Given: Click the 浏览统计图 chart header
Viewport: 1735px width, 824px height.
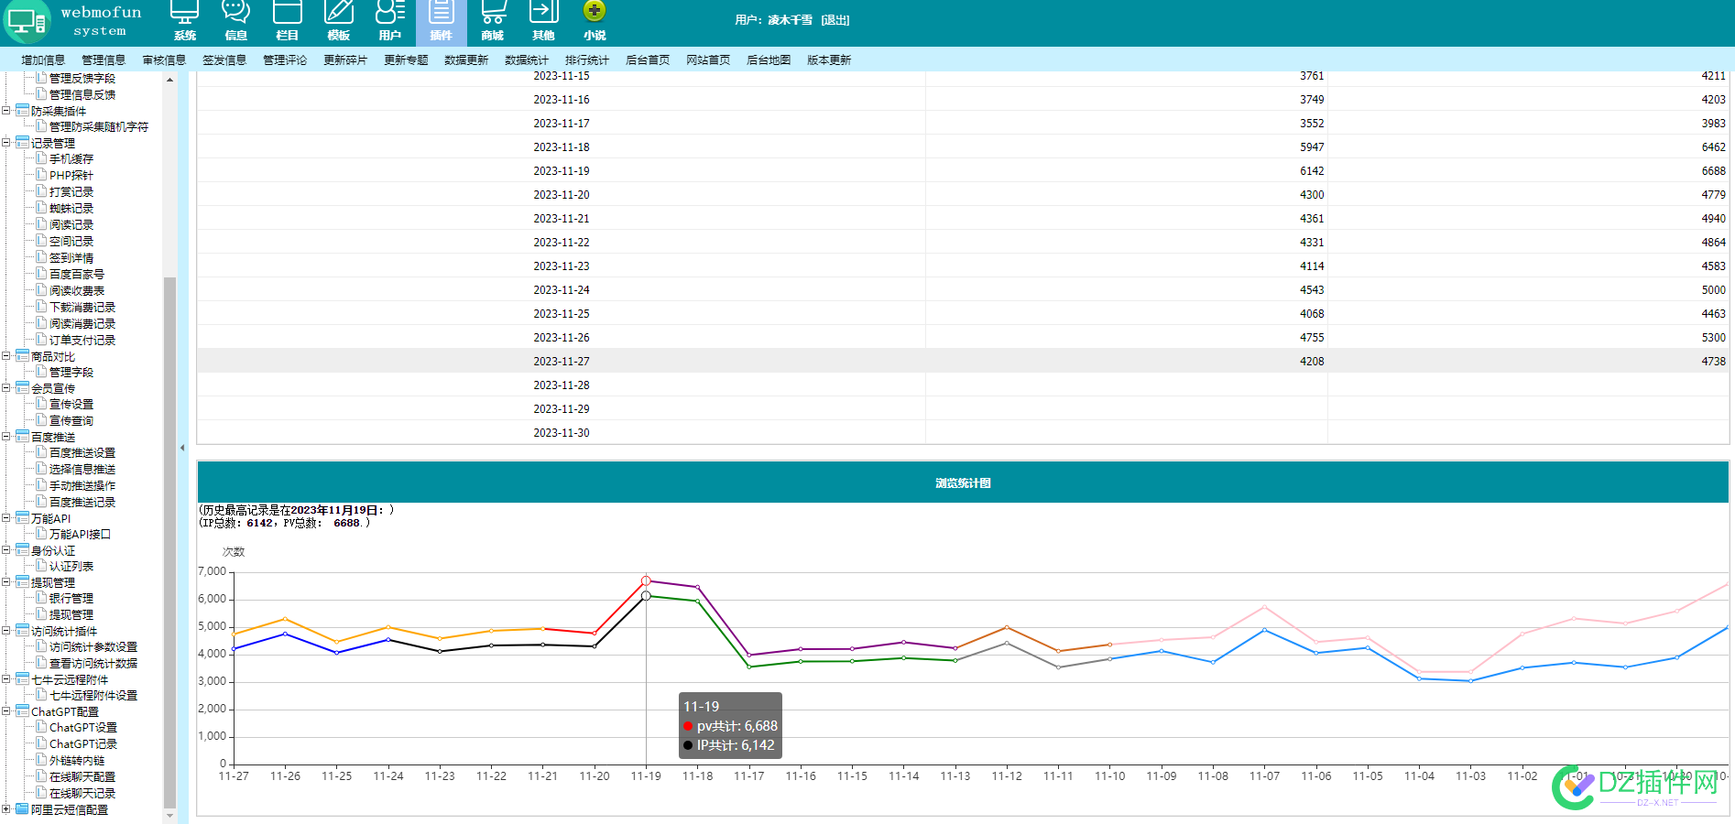Looking at the screenshot, I should click(x=963, y=482).
